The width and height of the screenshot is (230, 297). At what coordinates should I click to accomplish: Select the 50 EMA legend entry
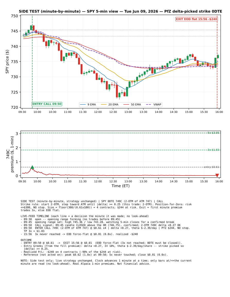[132, 105]
